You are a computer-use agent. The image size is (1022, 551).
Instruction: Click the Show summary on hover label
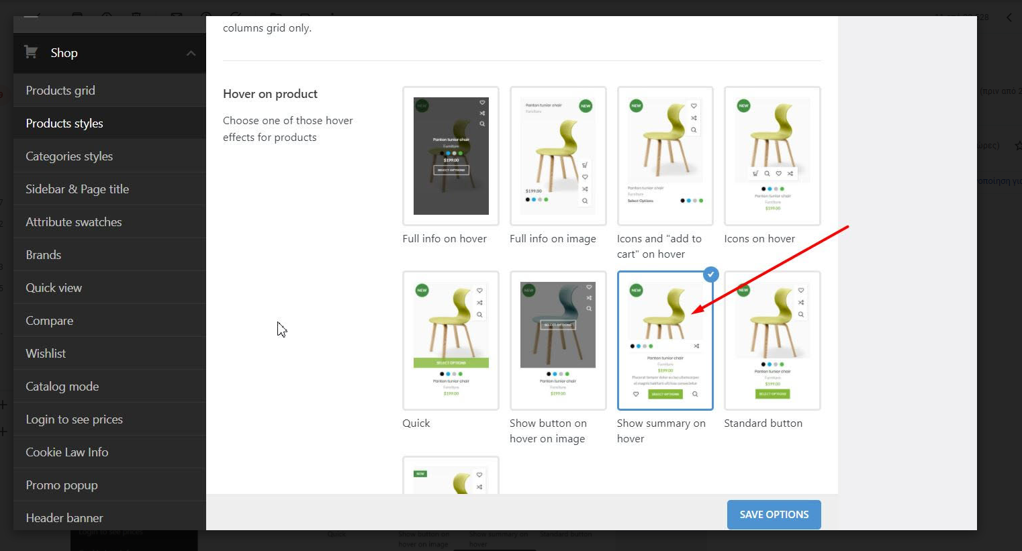(x=661, y=431)
